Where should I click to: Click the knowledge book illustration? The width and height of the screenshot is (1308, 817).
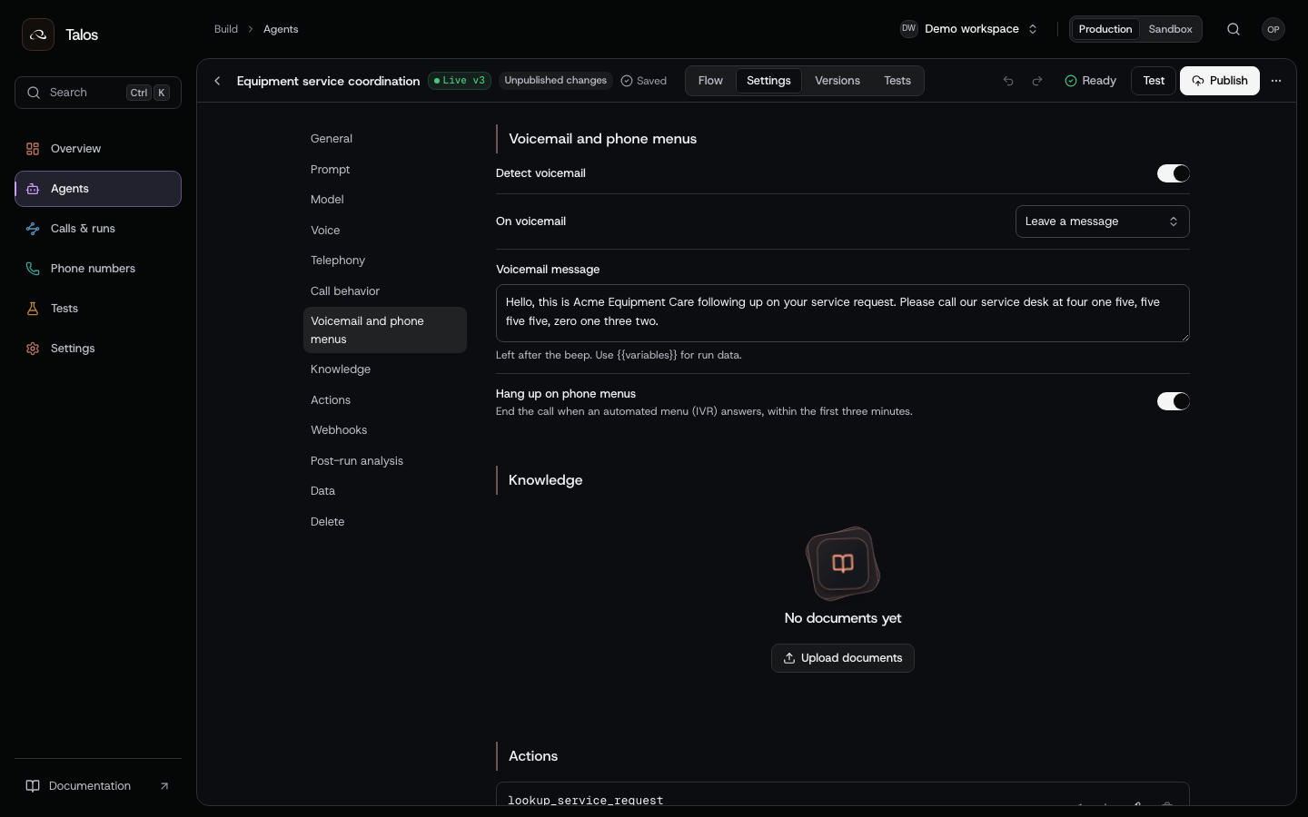(x=843, y=564)
